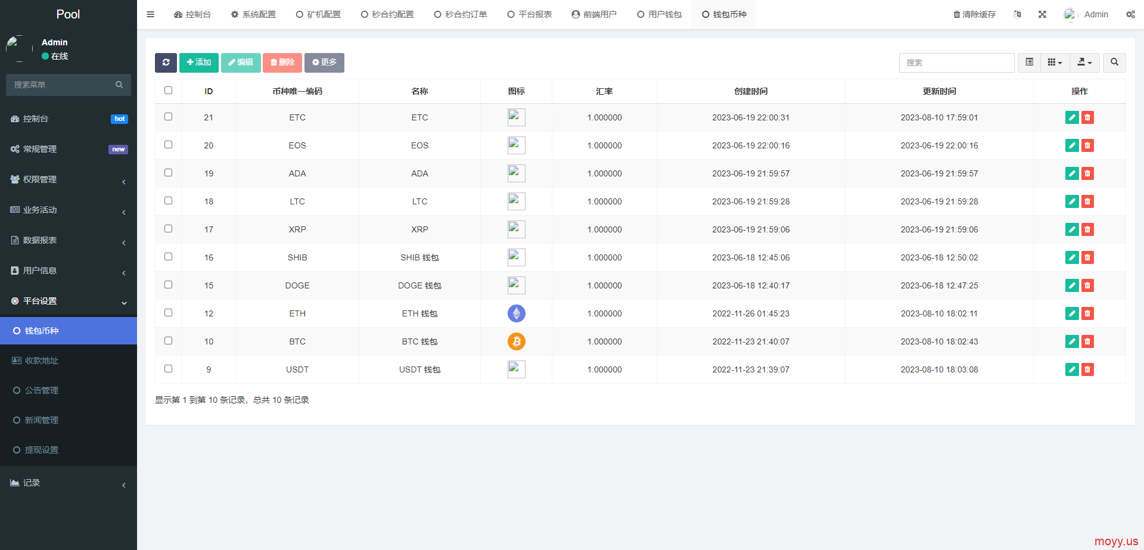Click the clear cache button
The height and width of the screenshot is (550, 1144).
coord(974,14)
